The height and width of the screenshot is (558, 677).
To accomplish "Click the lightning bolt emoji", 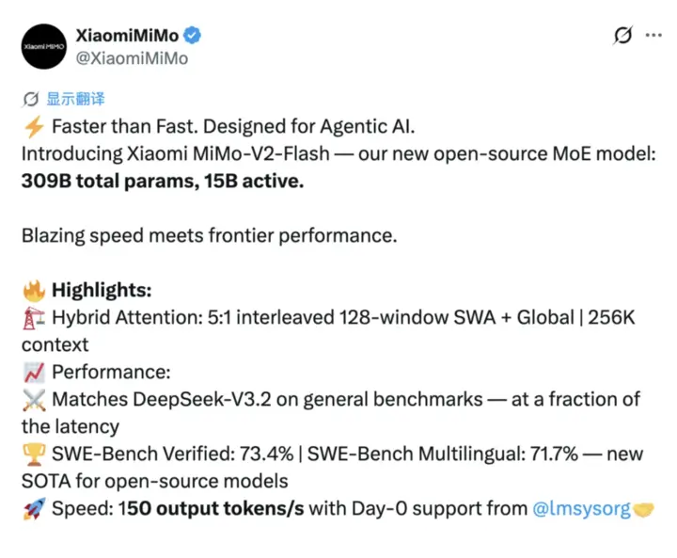I will 33,127.
